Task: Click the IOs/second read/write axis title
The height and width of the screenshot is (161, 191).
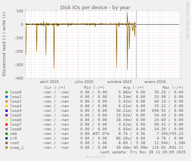Action: 4,44
